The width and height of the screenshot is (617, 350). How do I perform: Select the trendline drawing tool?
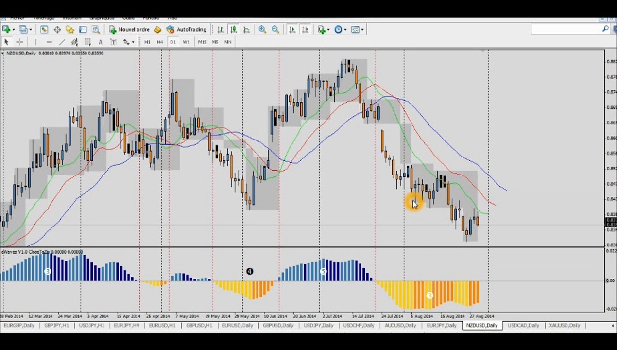pos(62,42)
